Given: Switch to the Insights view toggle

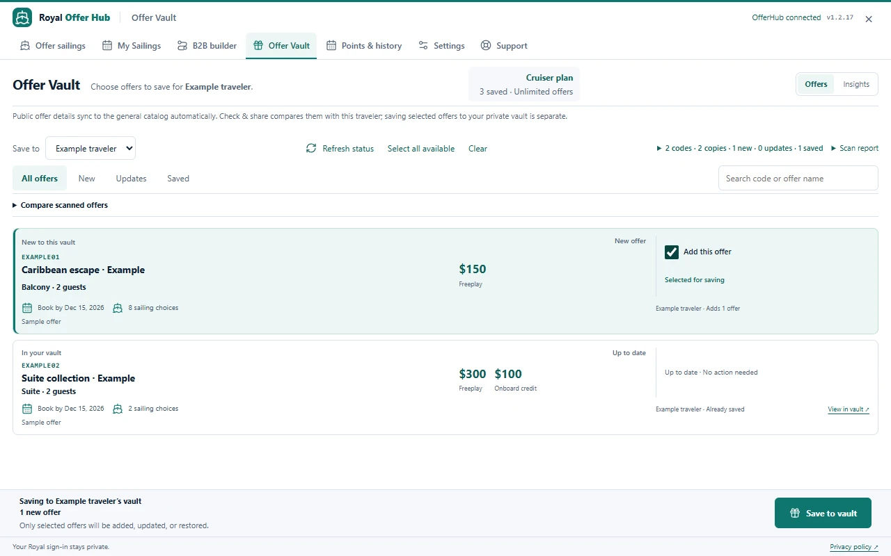Looking at the screenshot, I should pos(856,84).
